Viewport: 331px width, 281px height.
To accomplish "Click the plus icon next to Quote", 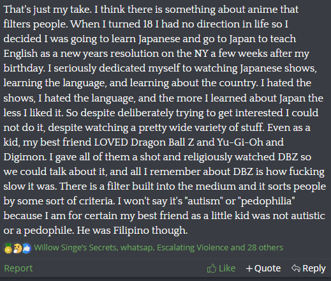I will (x=249, y=269).
